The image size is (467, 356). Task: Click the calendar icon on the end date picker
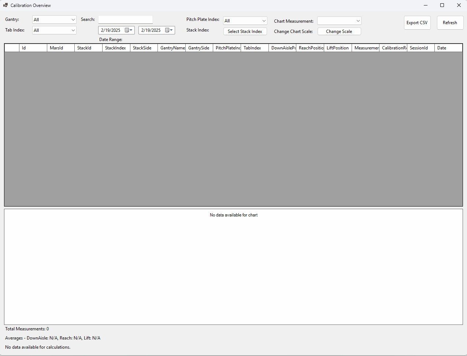166,30
